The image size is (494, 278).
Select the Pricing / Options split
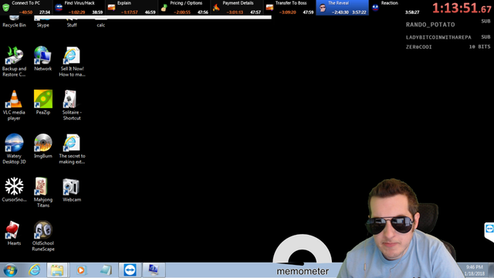pyautogui.click(x=184, y=8)
